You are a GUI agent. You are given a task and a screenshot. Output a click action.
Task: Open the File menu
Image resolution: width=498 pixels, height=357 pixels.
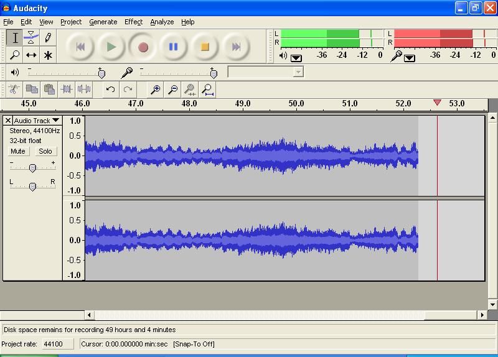tap(8, 22)
